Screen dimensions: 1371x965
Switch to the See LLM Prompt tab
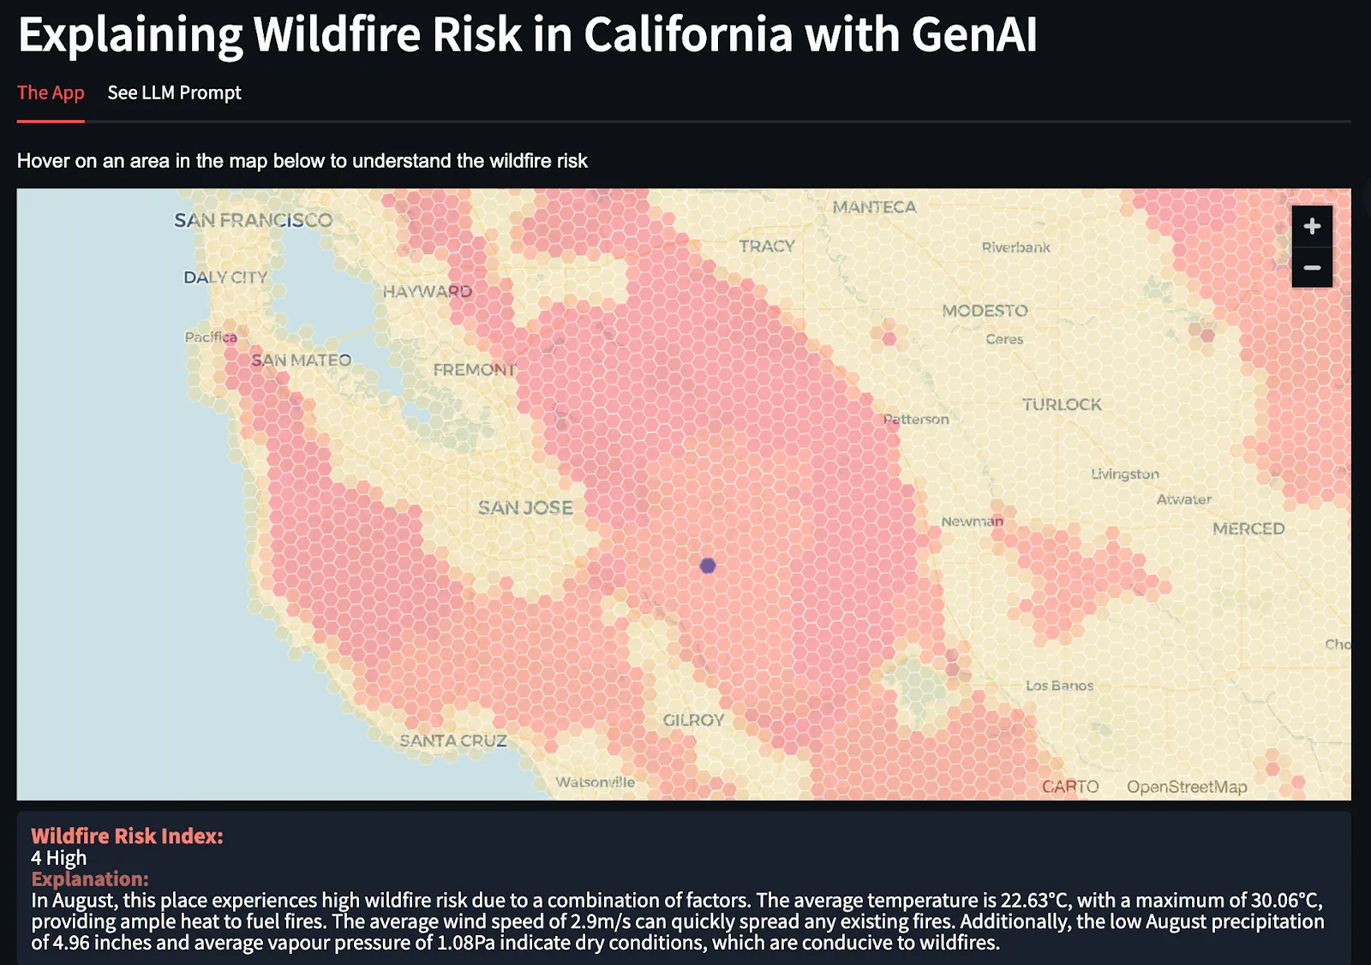point(173,92)
